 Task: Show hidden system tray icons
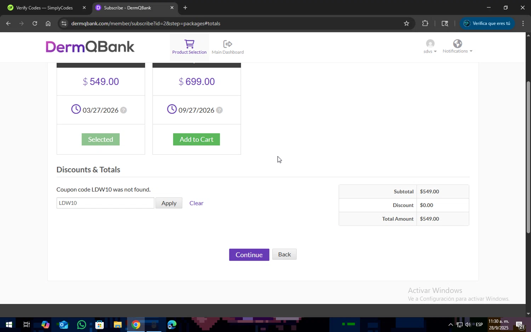pos(451,325)
